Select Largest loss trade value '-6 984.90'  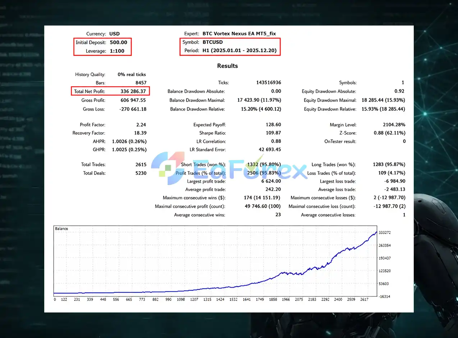pyautogui.click(x=394, y=181)
